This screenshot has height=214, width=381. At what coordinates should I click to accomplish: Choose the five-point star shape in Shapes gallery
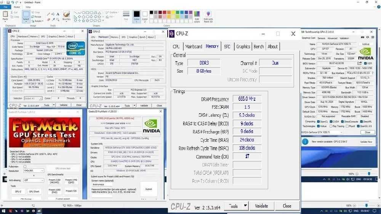pos(83,21)
